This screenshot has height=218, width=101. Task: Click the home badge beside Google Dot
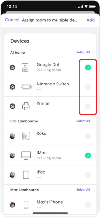pyautogui.click(x=12, y=68)
